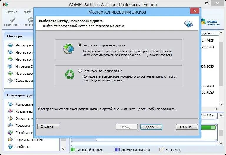Click the green Основной раздел legend swatch
The height and width of the screenshot is (155, 226).
pos(73,150)
